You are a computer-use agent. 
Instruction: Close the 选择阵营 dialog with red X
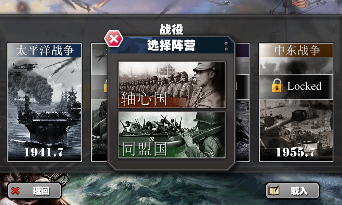114,39
